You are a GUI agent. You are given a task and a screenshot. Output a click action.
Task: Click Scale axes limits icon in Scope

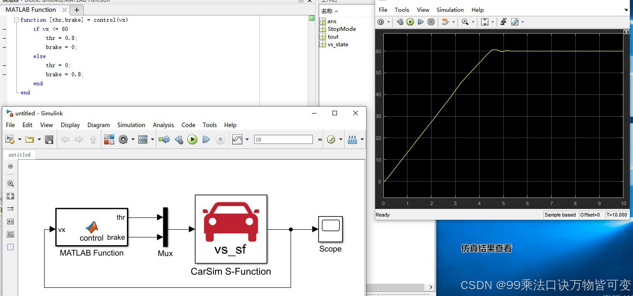(485, 22)
